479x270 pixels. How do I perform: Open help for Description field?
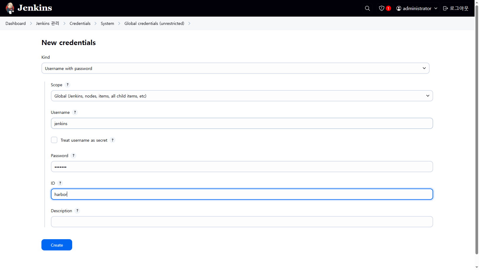click(77, 211)
